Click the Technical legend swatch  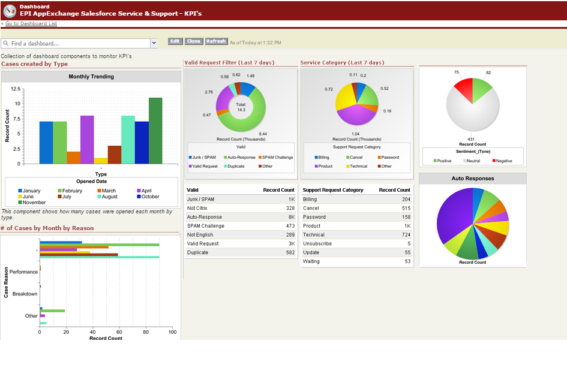point(348,166)
